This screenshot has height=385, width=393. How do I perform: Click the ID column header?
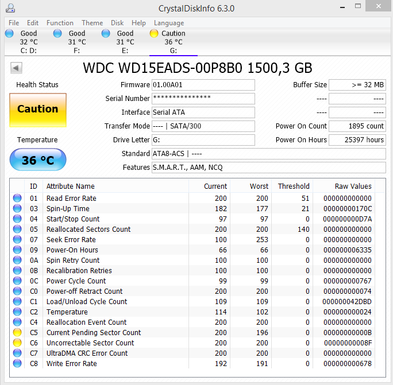33,186
